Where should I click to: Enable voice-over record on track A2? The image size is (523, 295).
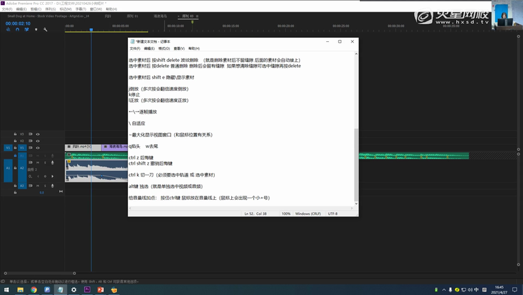(x=52, y=163)
